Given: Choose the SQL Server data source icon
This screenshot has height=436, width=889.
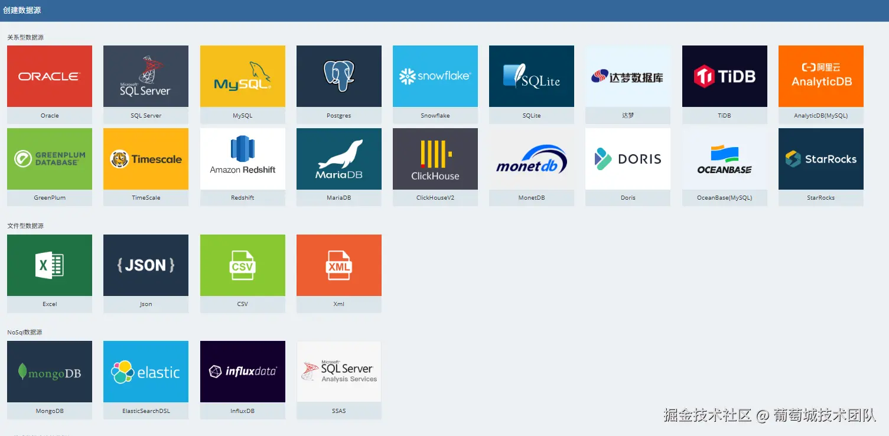Looking at the screenshot, I should point(146,76).
